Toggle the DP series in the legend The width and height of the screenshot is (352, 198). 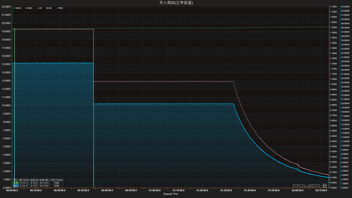(x=40, y=8)
